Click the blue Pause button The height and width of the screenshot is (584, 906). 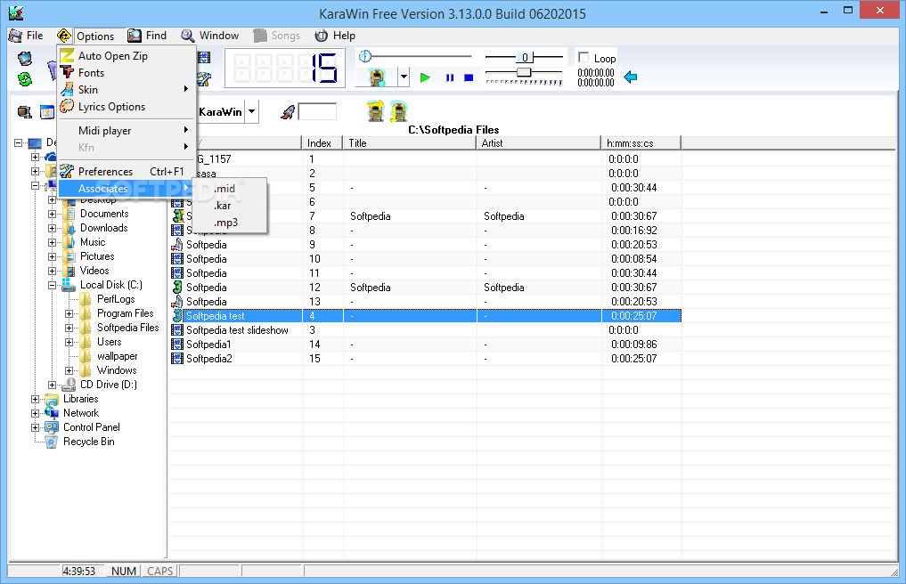(450, 77)
